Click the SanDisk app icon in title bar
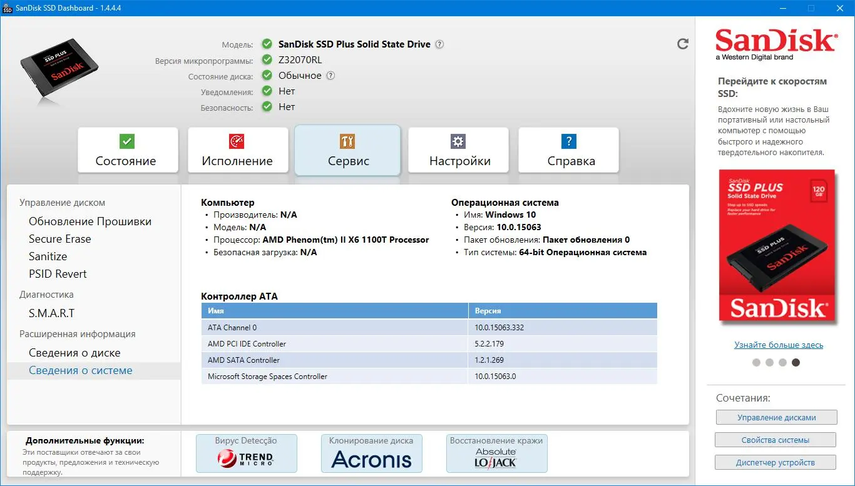Viewport: 855px width, 486px height. click(x=8, y=8)
